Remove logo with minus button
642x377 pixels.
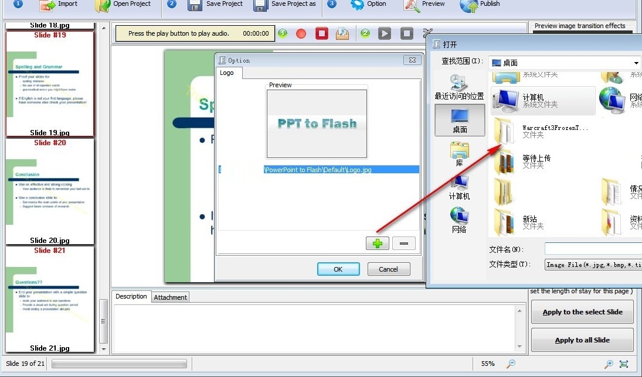coord(404,244)
